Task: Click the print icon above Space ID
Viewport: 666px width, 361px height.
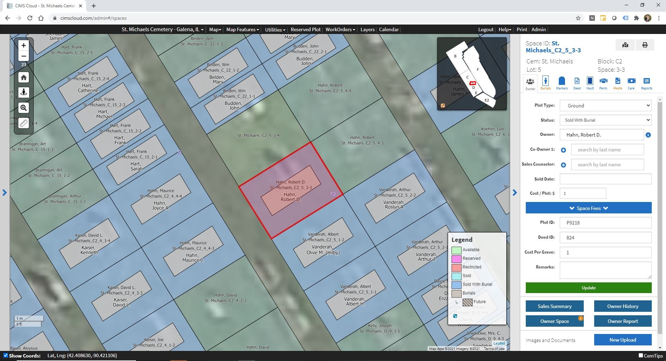Action: point(645,45)
